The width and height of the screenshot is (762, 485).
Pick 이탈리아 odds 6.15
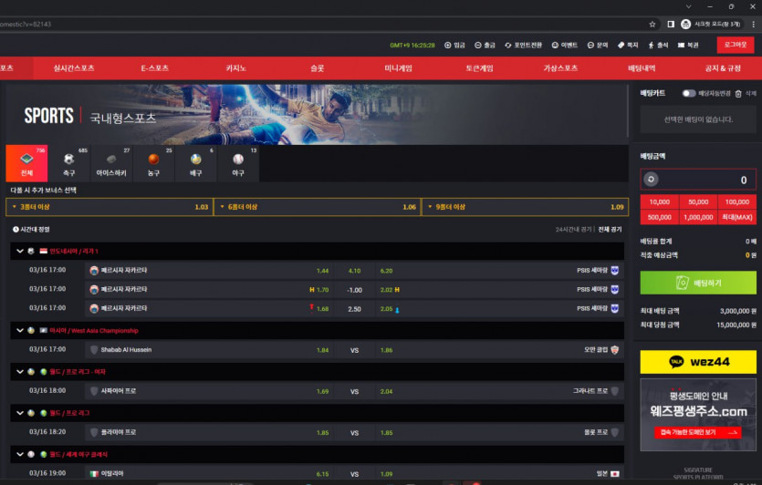point(322,474)
